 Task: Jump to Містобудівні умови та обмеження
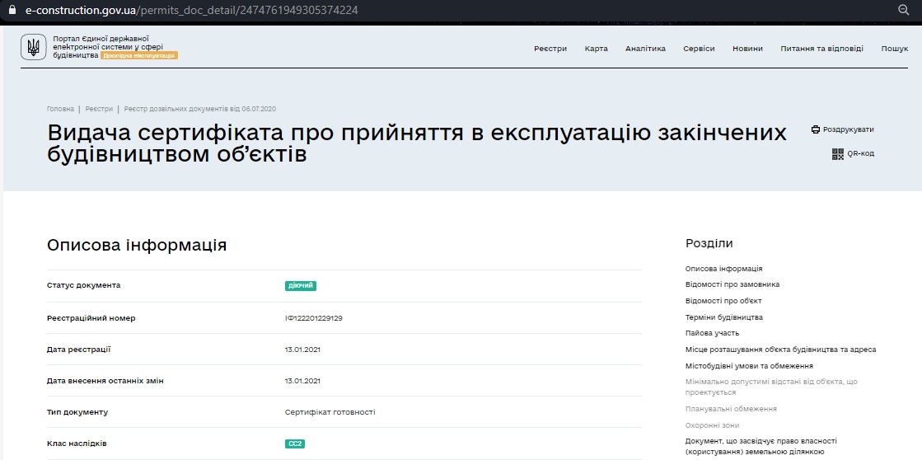click(x=749, y=366)
